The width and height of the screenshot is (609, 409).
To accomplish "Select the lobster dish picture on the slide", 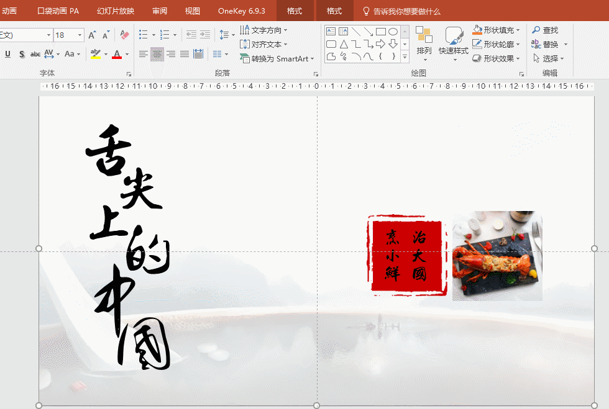I will click(x=497, y=256).
